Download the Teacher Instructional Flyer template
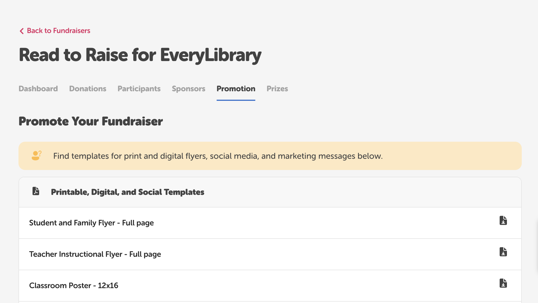The width and height of the screenshot is (538, 303). [x=503, y=252]
